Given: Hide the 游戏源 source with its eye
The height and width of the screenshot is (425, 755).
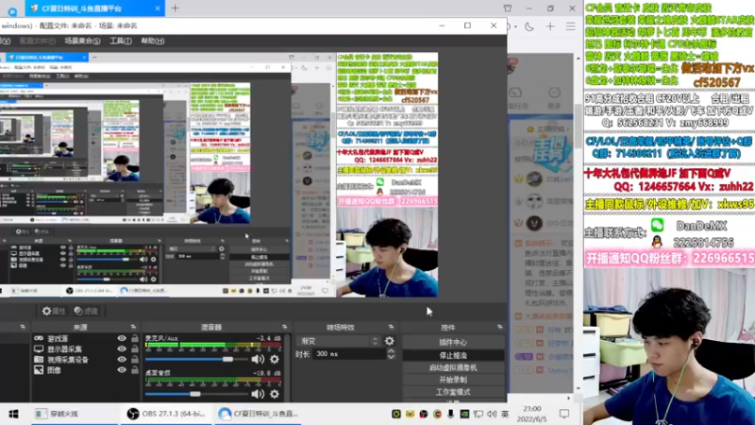Looking at the screenshot, I should click(x=122, y=339).
